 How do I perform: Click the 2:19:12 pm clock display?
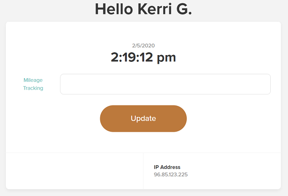point(143,58)
